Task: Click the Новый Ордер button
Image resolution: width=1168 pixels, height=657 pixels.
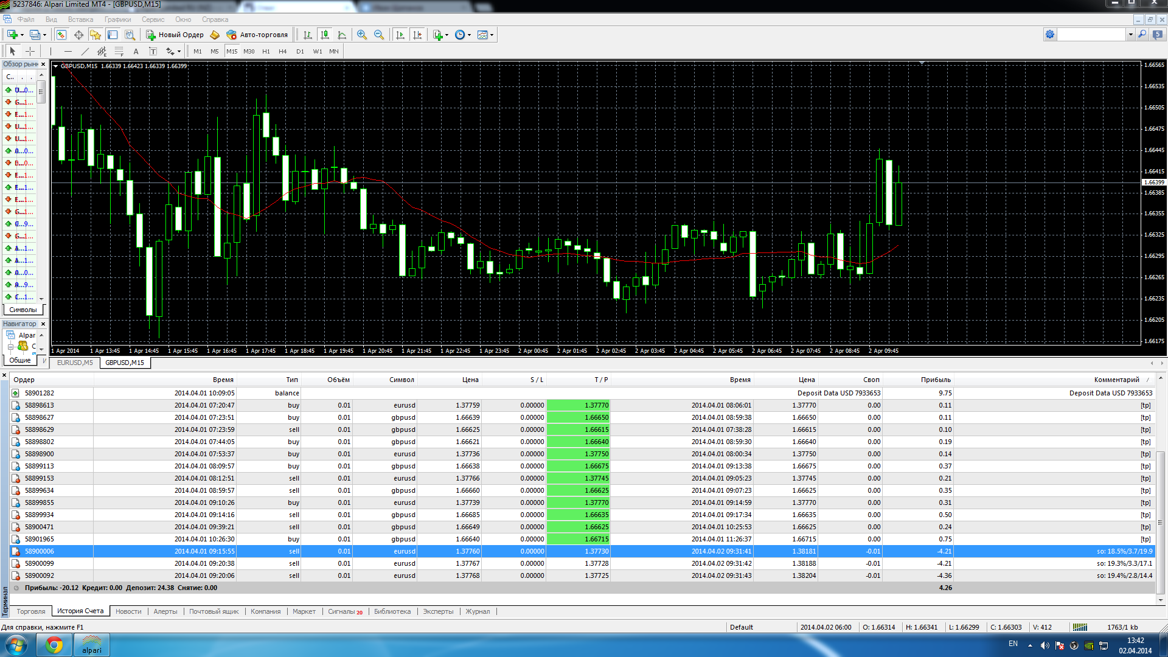Action: [175, 35]
